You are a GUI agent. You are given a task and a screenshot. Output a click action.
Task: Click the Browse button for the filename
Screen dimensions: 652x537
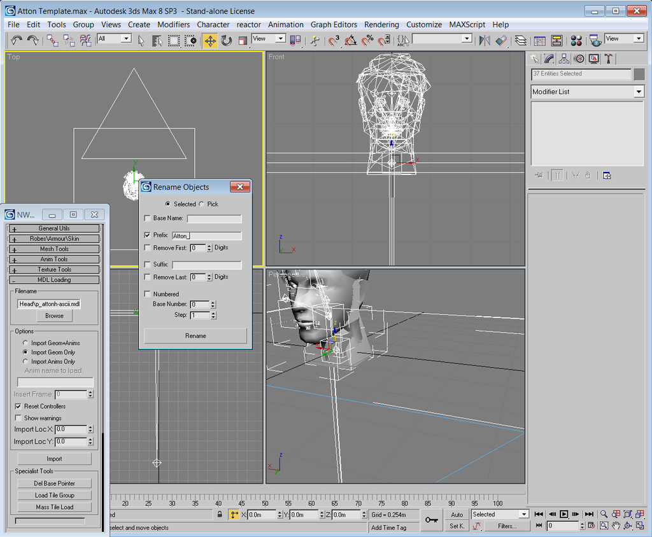point(55,316)
